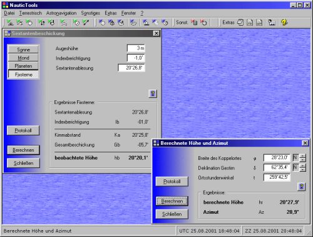
Task: Click the sixth blue astronavigation toolbar icon
Action: pos(155,23)
